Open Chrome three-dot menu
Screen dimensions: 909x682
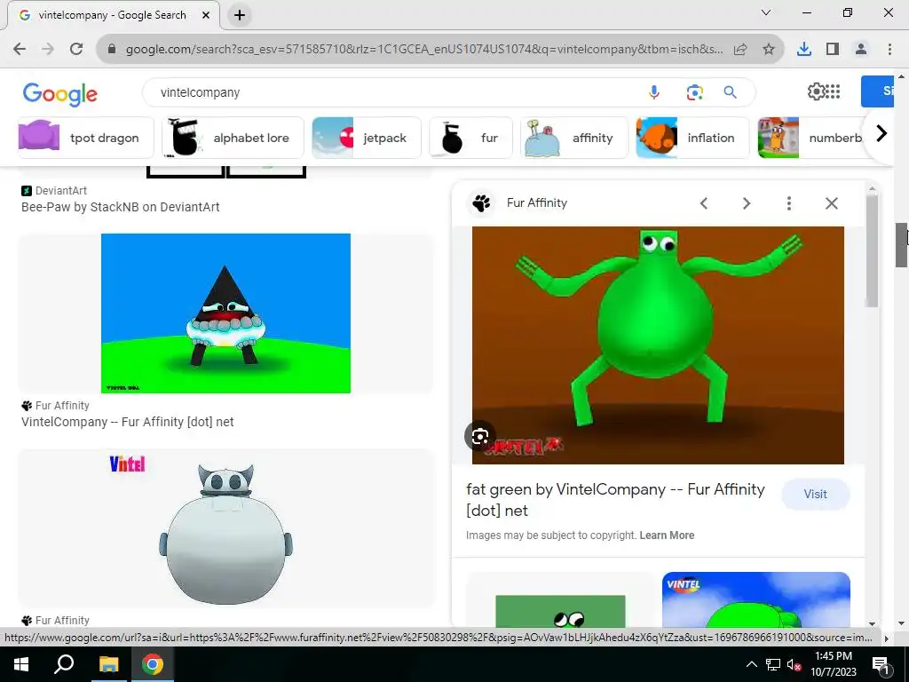pyautogui.click(x=889, y=50)
